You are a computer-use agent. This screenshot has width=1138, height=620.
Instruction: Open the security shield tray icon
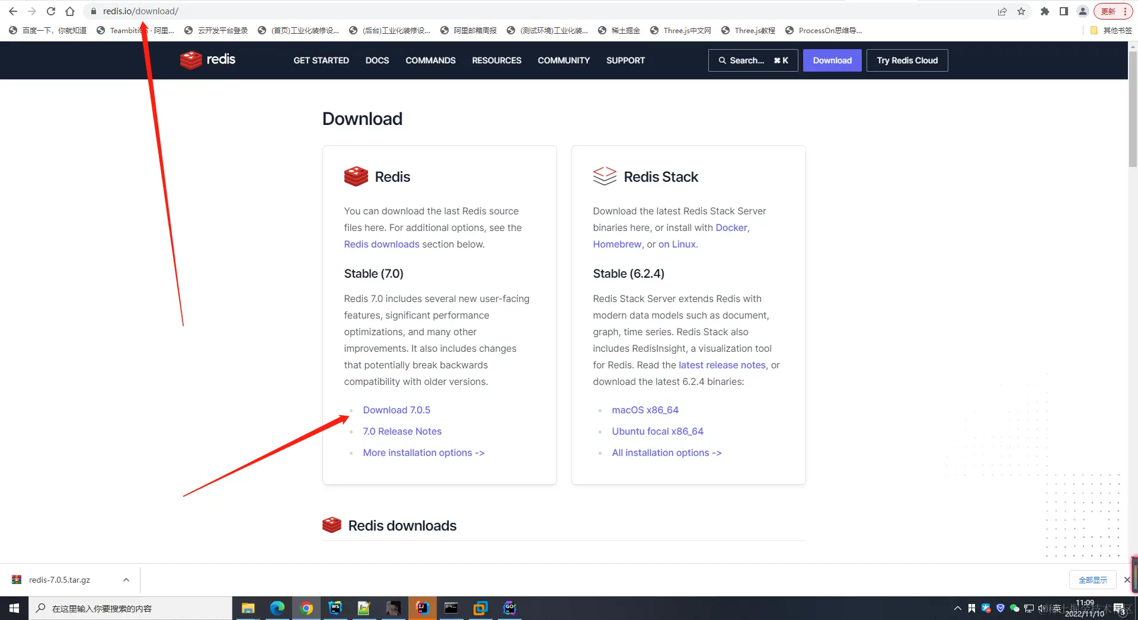(x=1000, y=608)
